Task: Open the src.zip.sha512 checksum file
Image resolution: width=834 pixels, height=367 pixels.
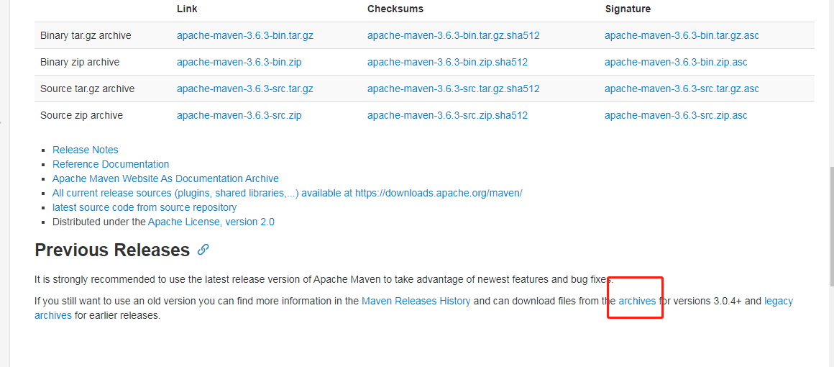Action: [447, 115]
